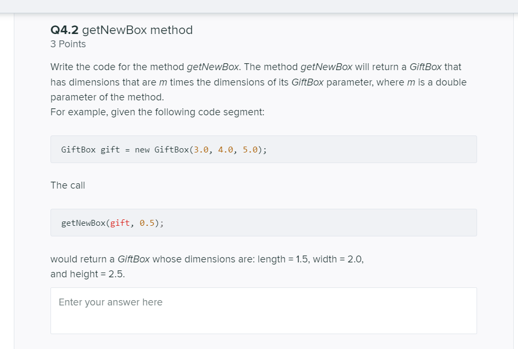
Task: Click the gray header bar at top
Action: (x=259, y=6)
